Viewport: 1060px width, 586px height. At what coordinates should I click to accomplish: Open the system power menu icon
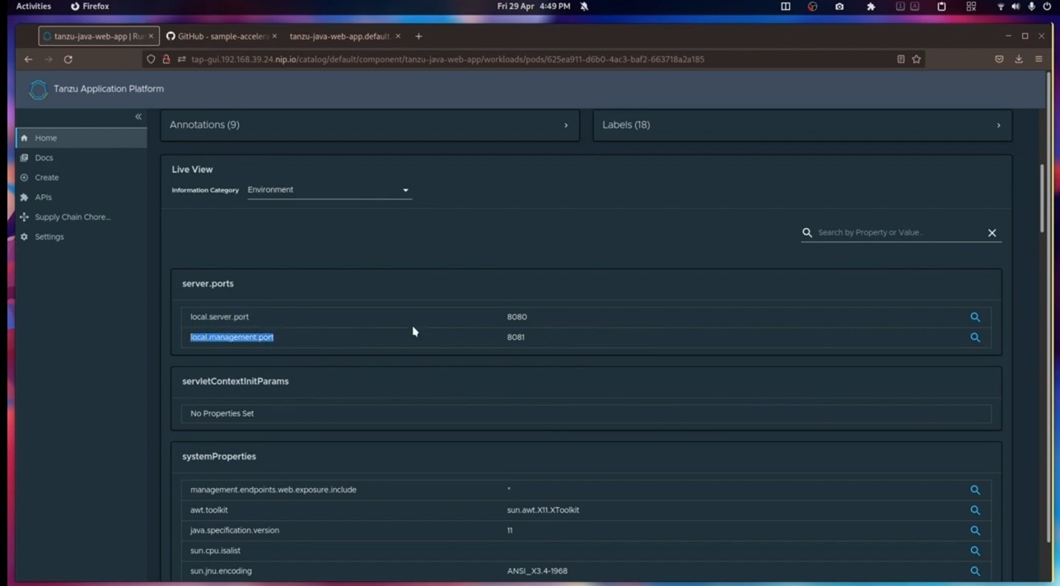[1047, 6]
